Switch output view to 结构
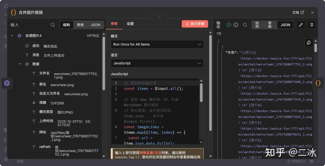The width and height of the screenshot is (325, 166). click(257, 25)
